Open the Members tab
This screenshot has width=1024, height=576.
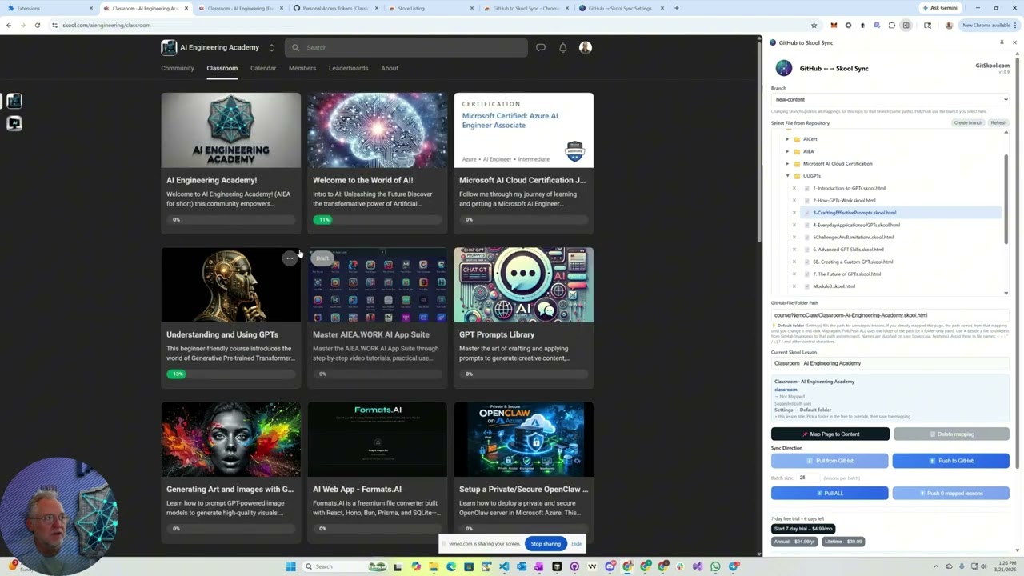click(302, 68)
